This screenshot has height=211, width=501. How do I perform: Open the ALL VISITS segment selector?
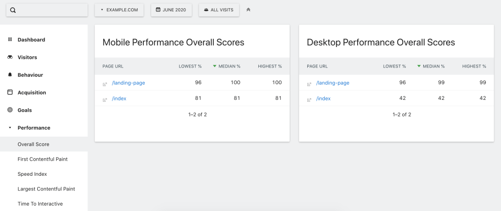click(219, 10)
